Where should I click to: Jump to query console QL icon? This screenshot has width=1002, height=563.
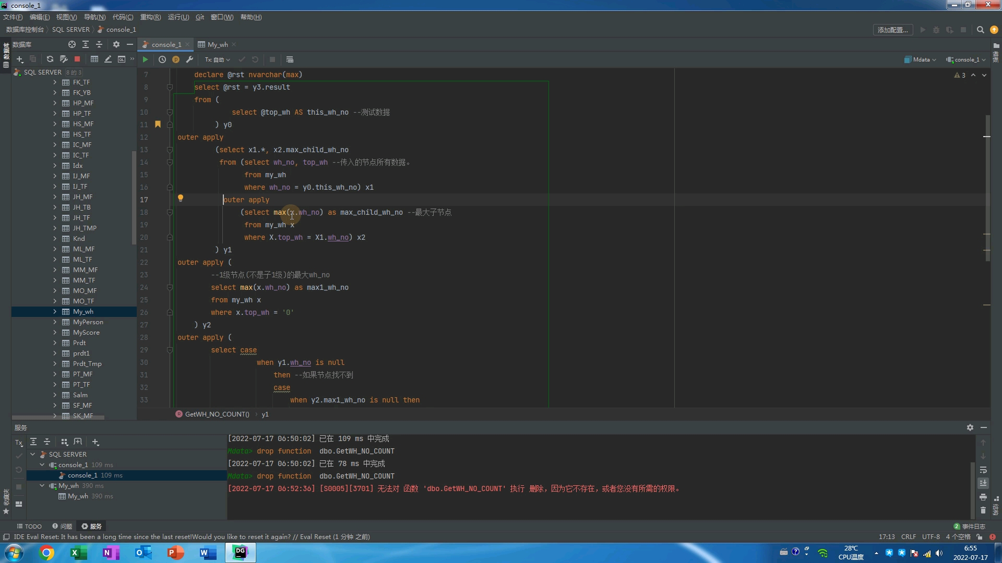(122, 59)
